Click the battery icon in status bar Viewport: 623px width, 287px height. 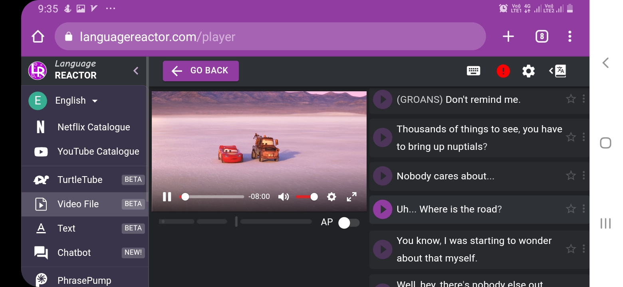pyautogui.click(x=570, y=8)
